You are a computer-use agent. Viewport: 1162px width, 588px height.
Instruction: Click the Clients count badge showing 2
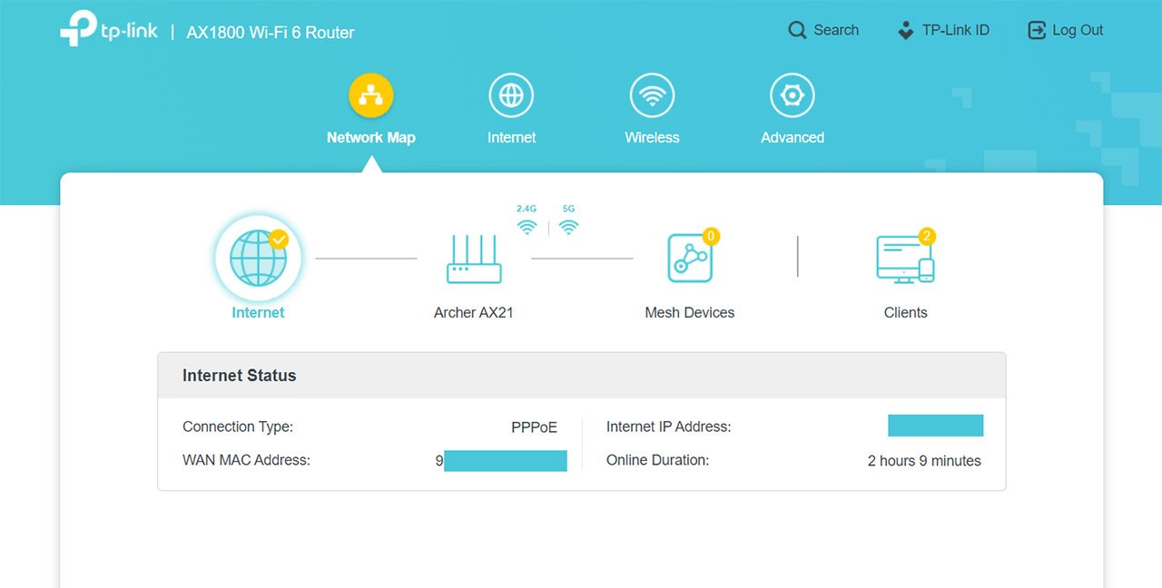pos(926,237)
